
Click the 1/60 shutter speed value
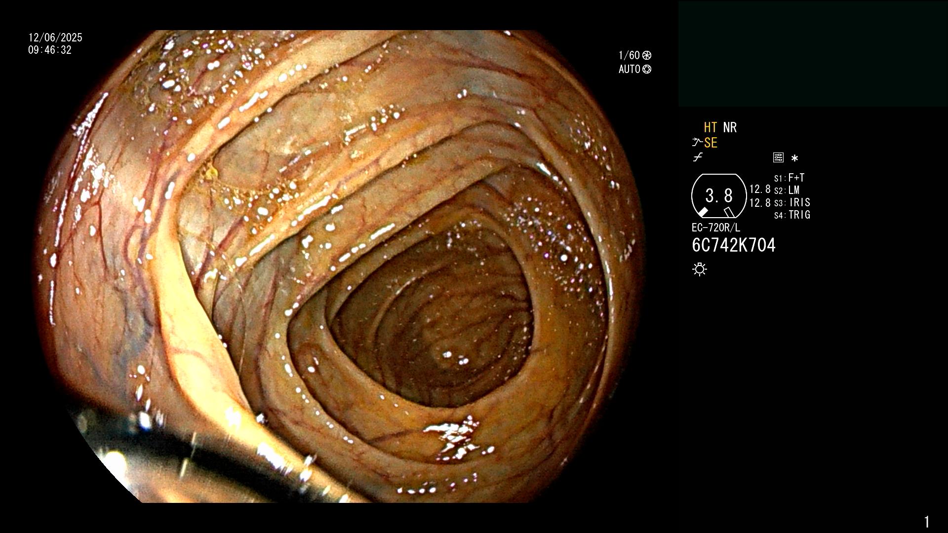pos(629,55)
